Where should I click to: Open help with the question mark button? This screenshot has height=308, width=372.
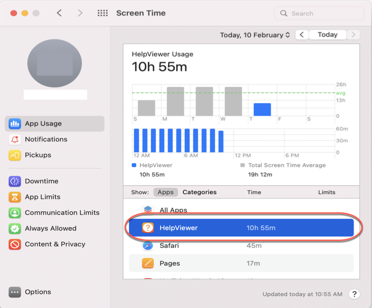[x=354, y=294]
